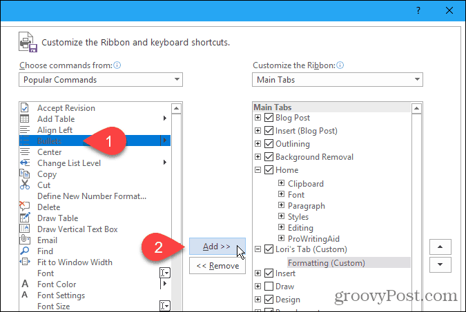Screen dimensions: 466x312
Task: Click the Main Tabs list header
Action: click(x=331, y=107)
